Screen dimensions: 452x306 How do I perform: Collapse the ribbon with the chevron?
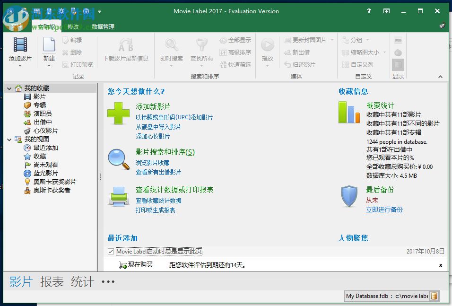(440, 77)
